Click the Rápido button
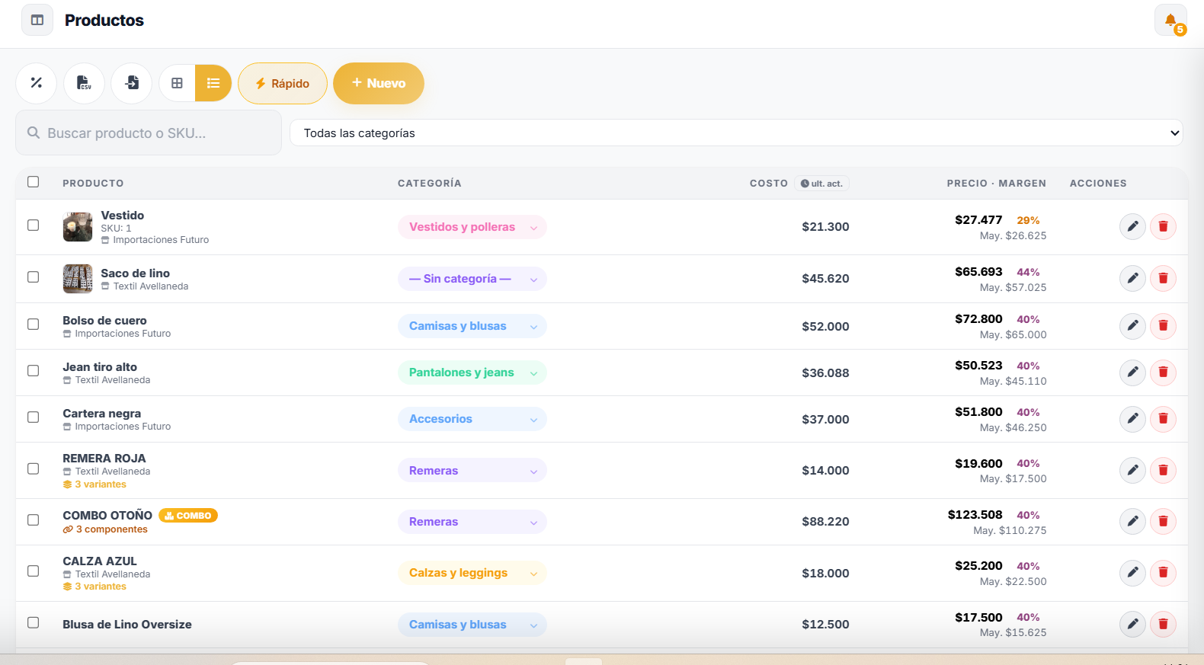 click(x=283, y=83)
